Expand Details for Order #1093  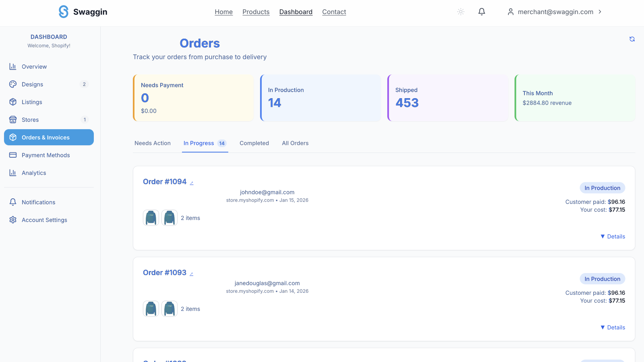pos(613,327)
